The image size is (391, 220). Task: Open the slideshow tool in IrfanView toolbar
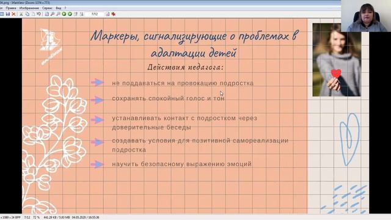coord(2,14)
